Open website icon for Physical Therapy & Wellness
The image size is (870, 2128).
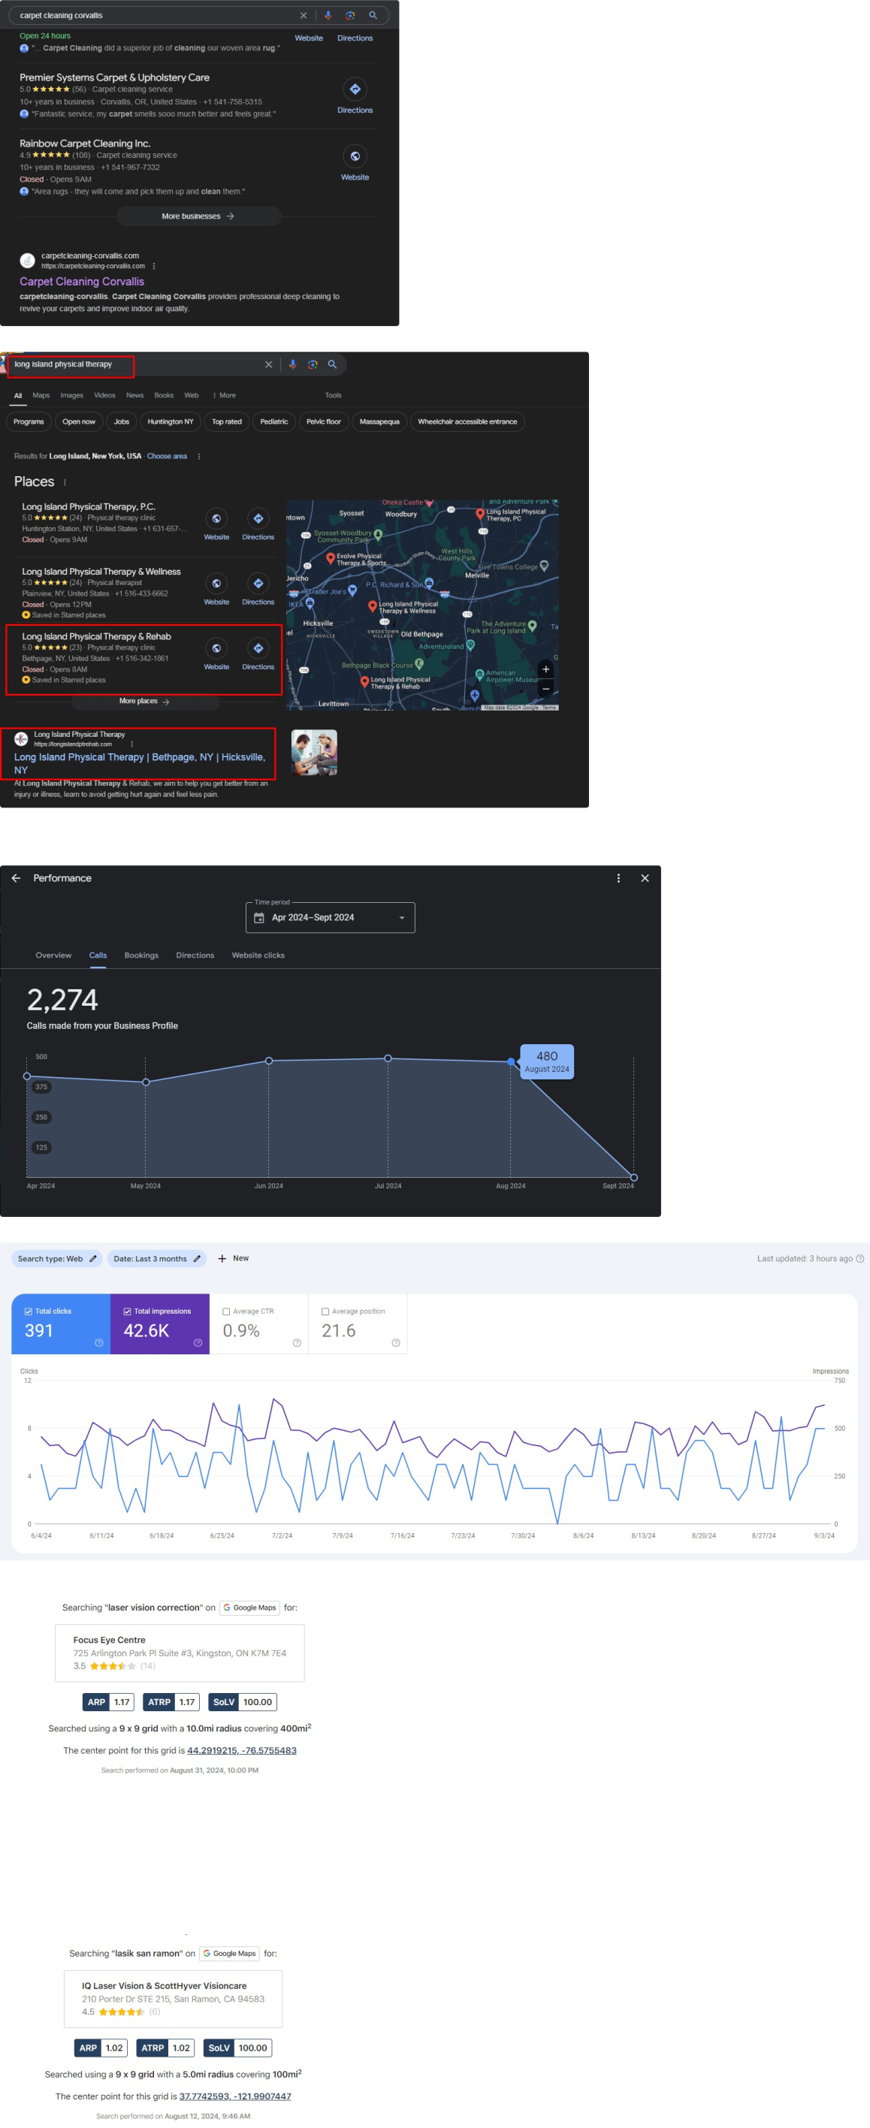click(x=216, y=584)
